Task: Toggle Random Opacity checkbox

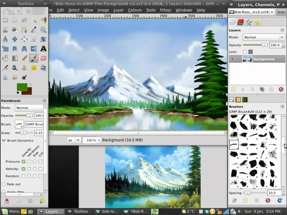Action: 23,176
